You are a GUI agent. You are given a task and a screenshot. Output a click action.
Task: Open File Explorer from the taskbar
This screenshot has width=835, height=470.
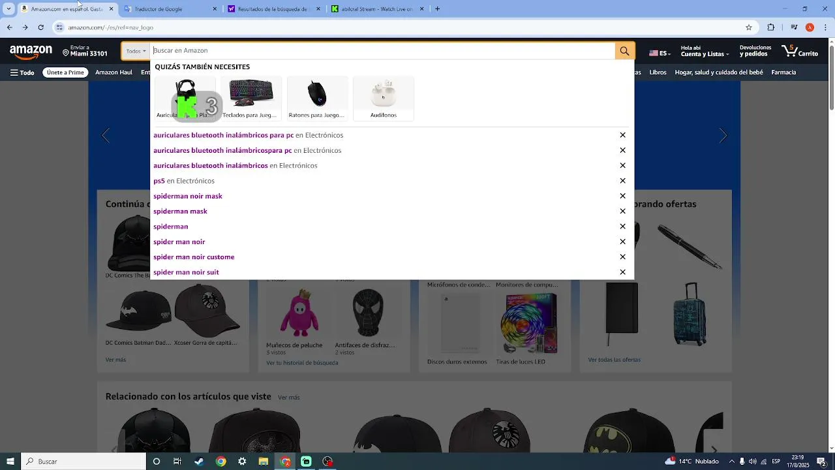coord(264,462)
